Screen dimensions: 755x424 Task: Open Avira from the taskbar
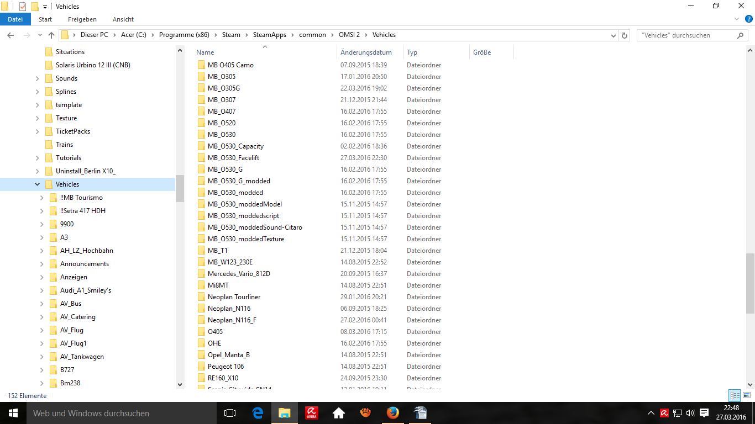(x=312, y=413)
